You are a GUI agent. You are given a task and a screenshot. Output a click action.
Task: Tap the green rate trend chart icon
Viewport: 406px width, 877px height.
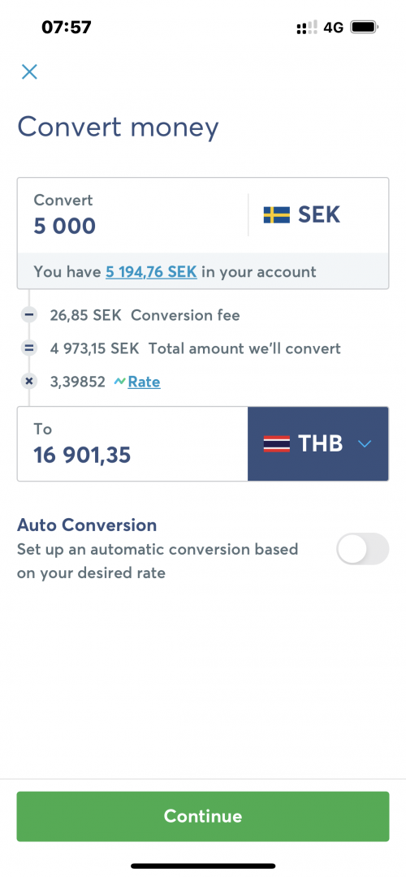(x=120, y=382)
